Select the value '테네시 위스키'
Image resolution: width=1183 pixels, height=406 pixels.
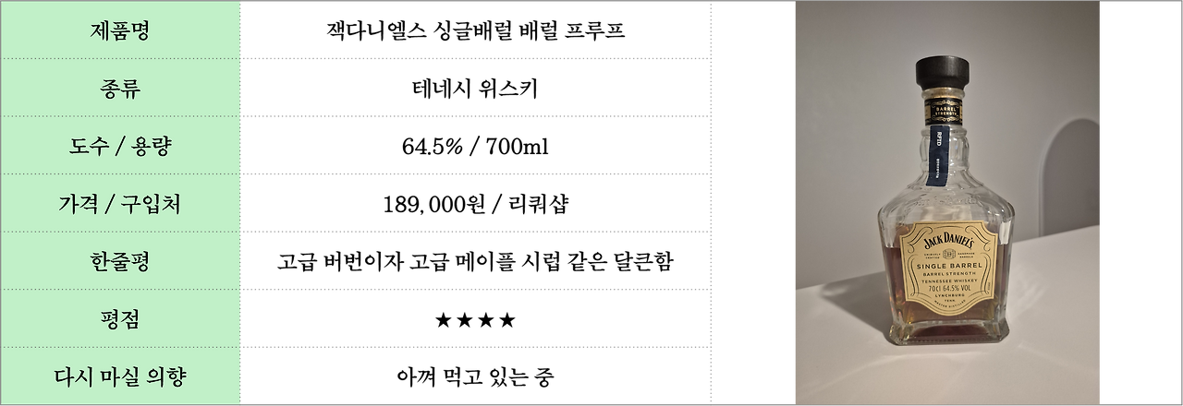click(x=475, y=89)
